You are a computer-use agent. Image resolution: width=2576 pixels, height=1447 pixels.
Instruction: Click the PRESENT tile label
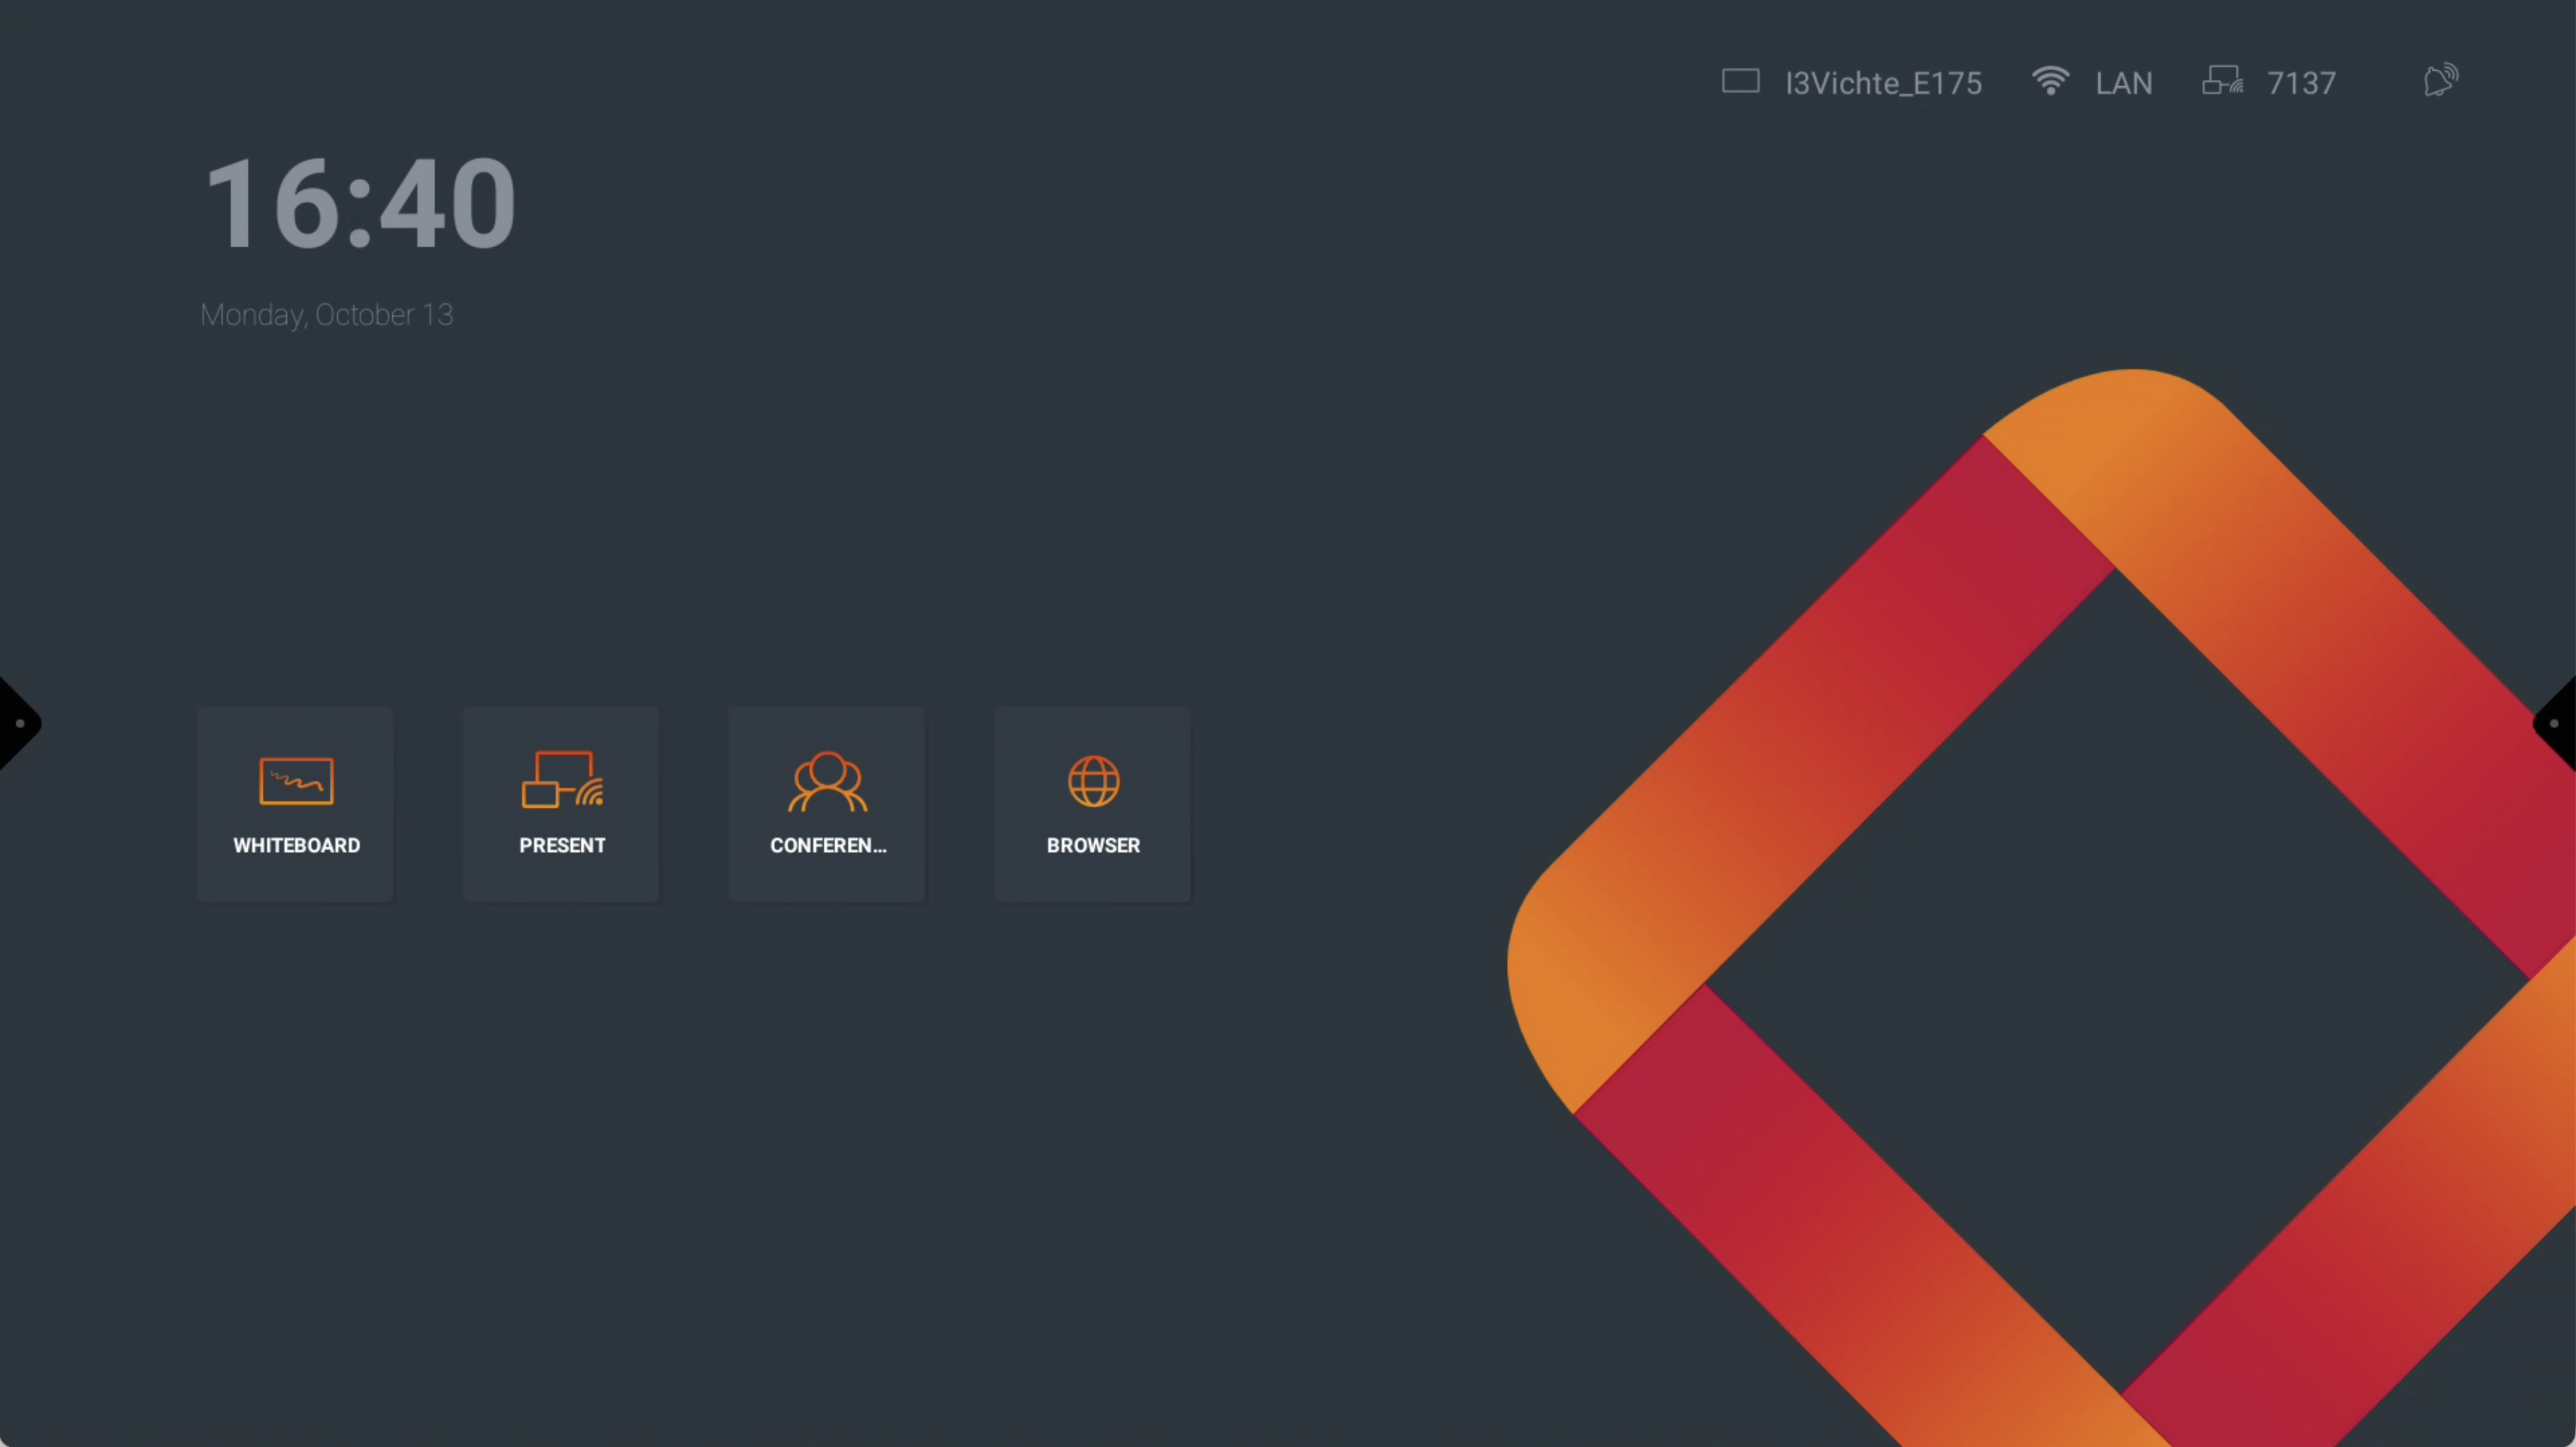[x=562, y=845]
